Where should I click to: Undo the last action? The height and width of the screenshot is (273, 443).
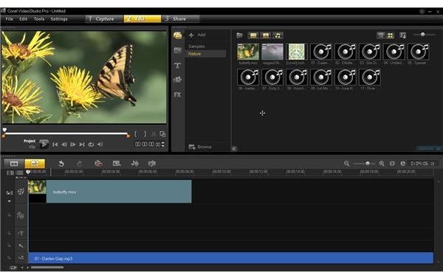(61, 164)
